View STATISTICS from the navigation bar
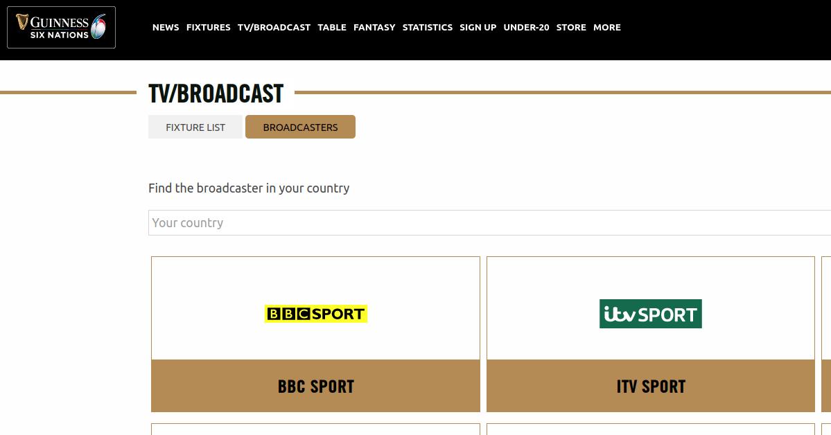Image resolution: width=831 pixels, height=435 pixels. [427, 27]
